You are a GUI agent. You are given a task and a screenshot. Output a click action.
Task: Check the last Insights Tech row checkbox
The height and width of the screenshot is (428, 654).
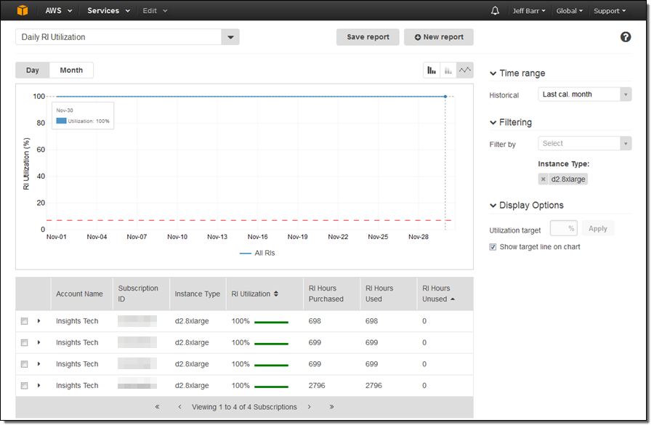tap(24, 386)
